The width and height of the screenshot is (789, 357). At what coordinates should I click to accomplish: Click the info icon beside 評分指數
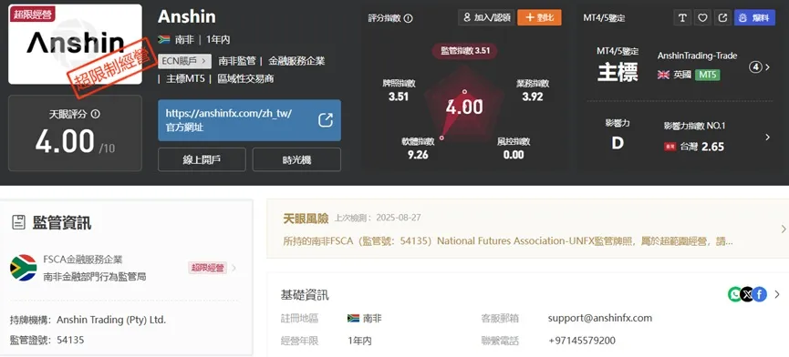[x=408, y=18]
